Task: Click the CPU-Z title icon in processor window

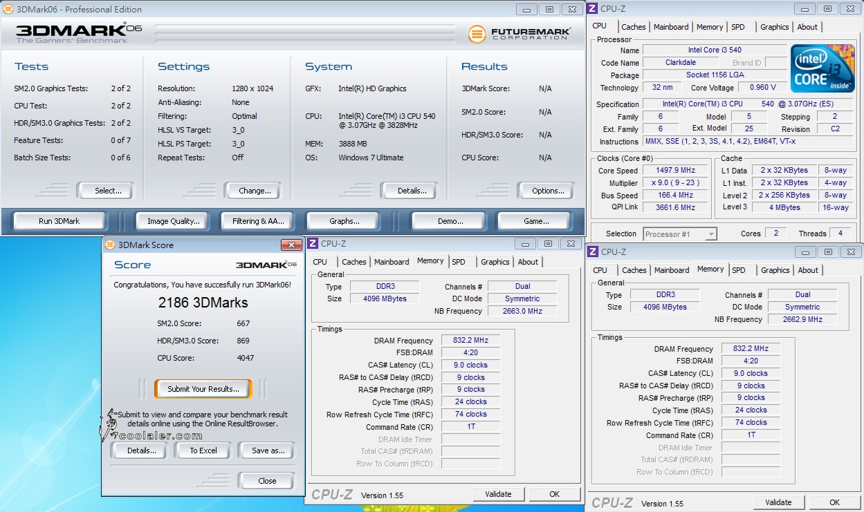Action: (x=592, y=8)
